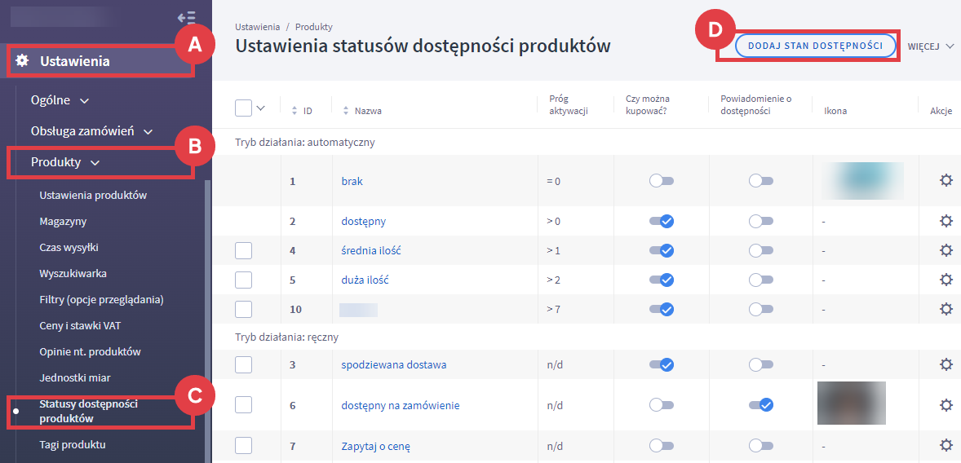Tick the checkbox for 'średnia ilość' row
961x463 pixels.
tap(243, 250)
